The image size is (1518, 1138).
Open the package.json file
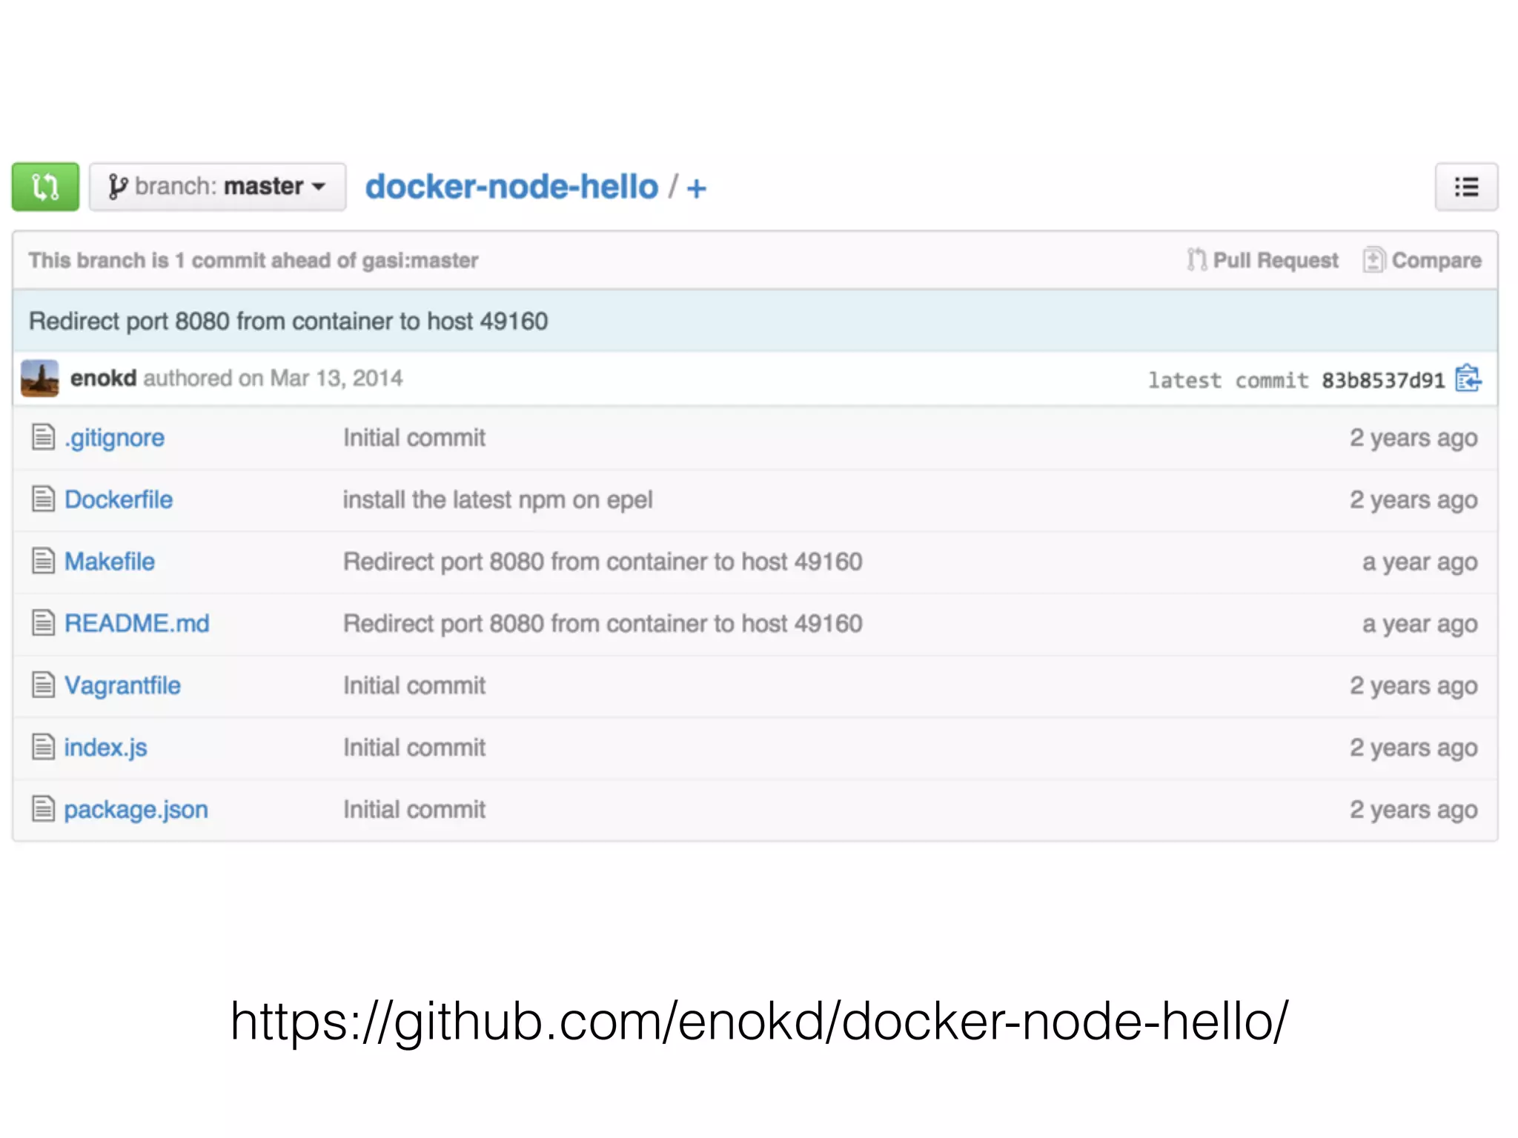pos(136,810)
